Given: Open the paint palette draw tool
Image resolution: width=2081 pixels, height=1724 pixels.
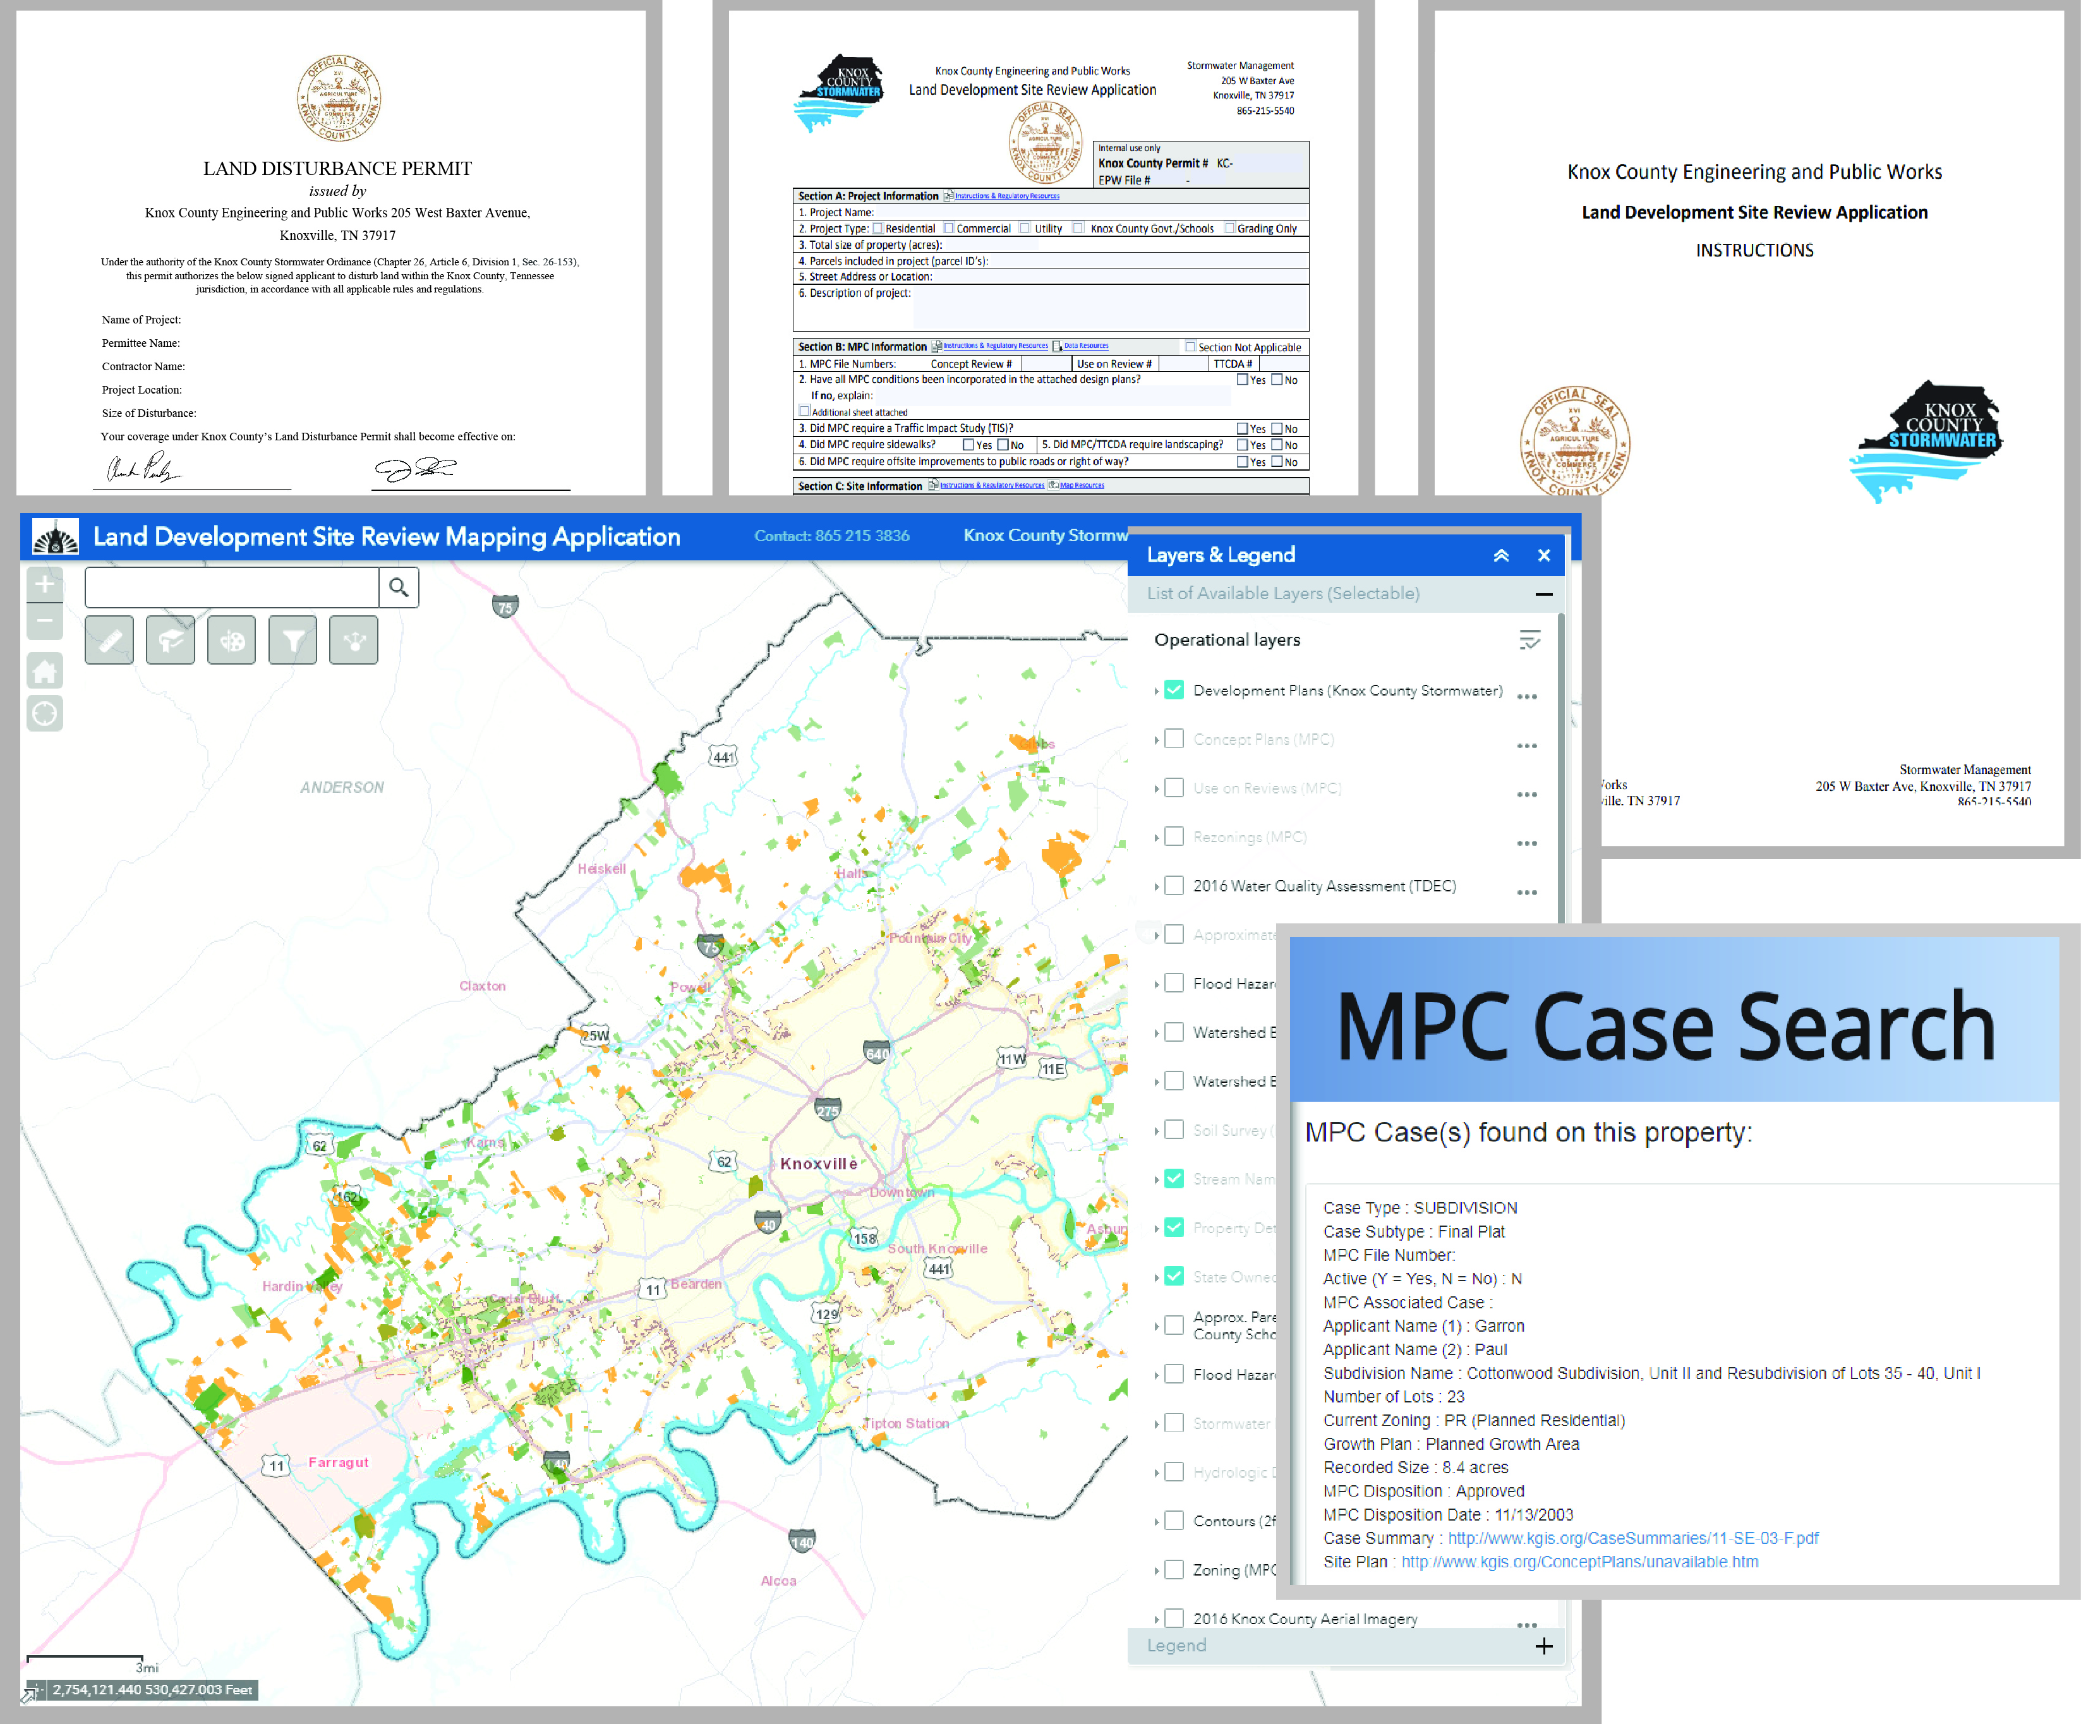Looking at the screenshot, I should [232, 641].
